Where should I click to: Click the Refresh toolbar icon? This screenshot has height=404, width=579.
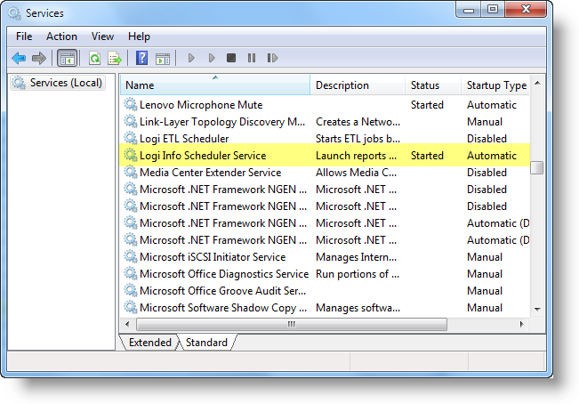[x=94, y=59]
